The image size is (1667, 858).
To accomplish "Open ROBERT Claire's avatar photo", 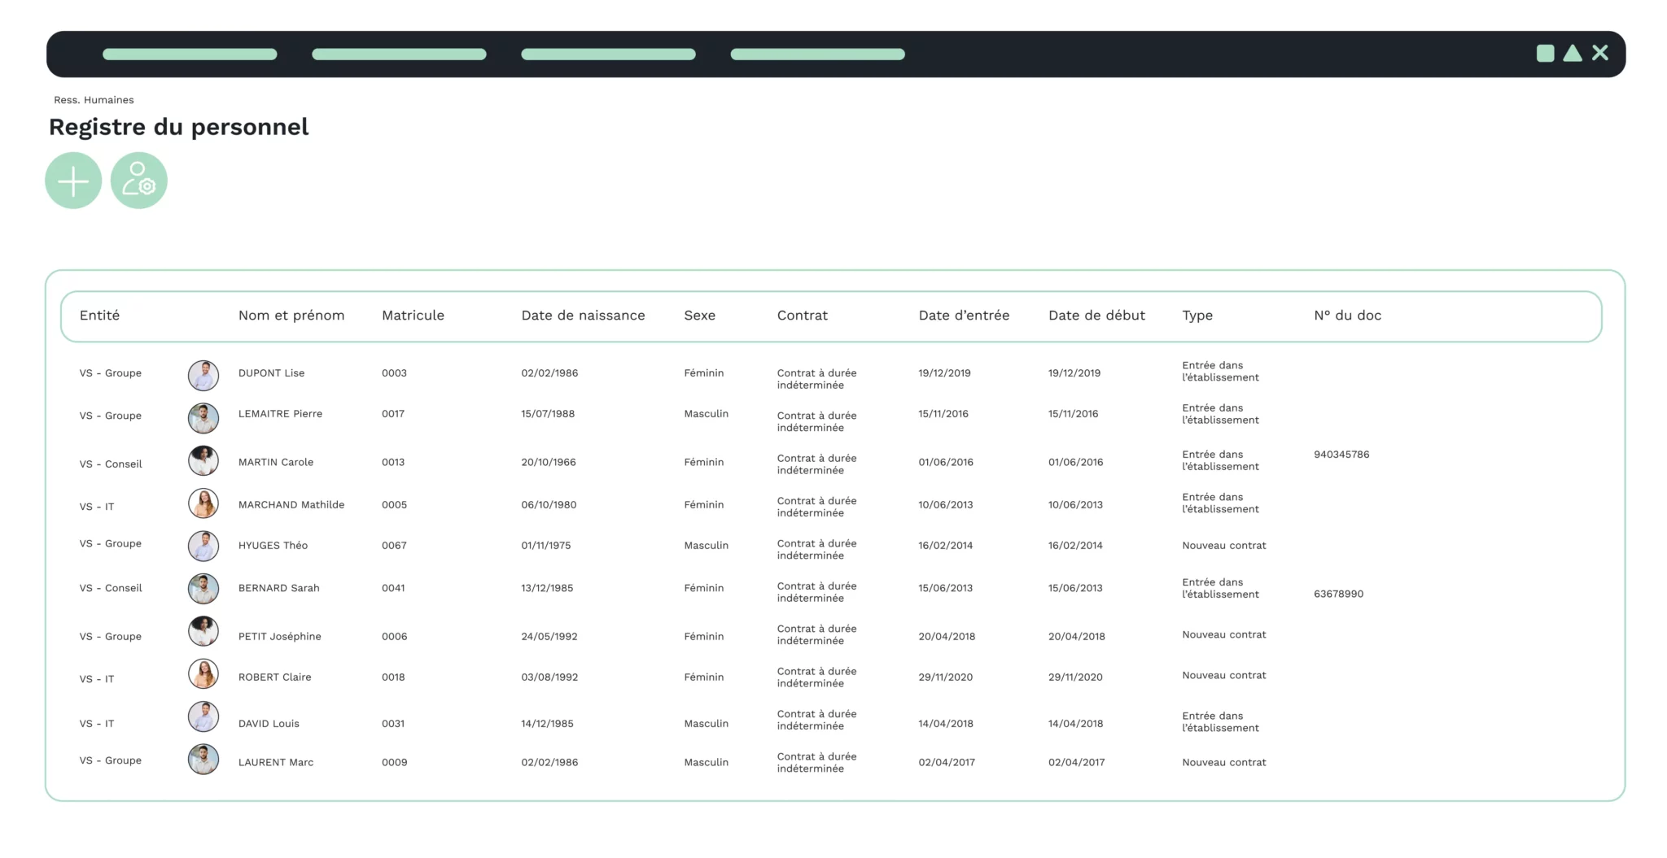I will pyautogui.click(x=203, y=674).
